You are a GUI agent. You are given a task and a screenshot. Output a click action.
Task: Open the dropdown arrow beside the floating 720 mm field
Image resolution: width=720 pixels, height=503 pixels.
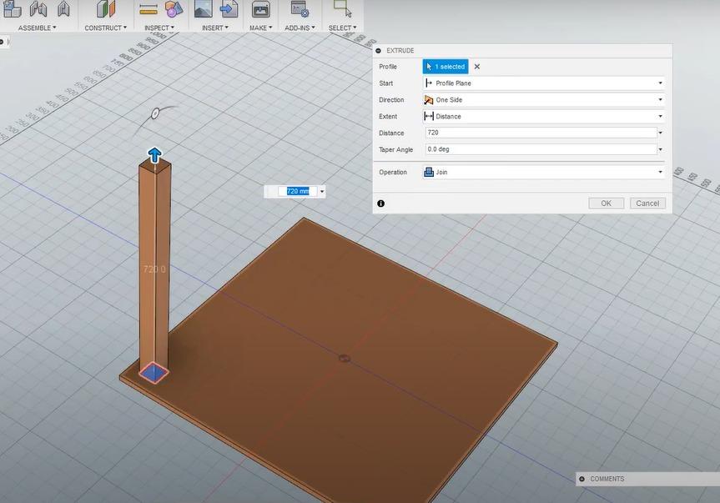point(322,191)
